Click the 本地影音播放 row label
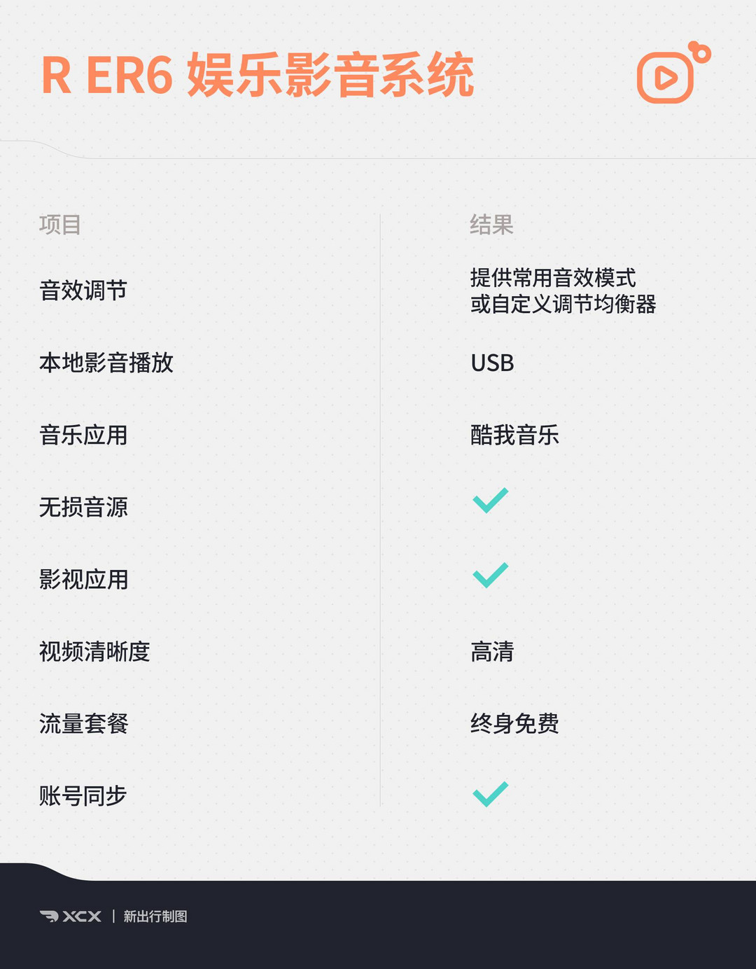Viewport: 756px width, 969px height. click(x=106, y=363)
